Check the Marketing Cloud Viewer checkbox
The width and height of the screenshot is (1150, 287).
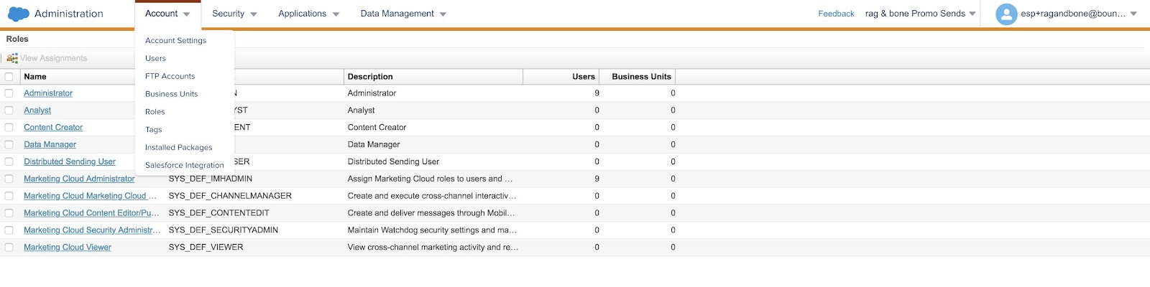[9, 248]
